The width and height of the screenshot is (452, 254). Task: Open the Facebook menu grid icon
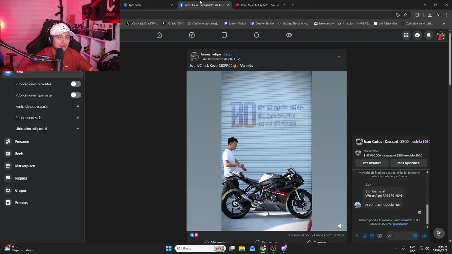pos(406,35)
